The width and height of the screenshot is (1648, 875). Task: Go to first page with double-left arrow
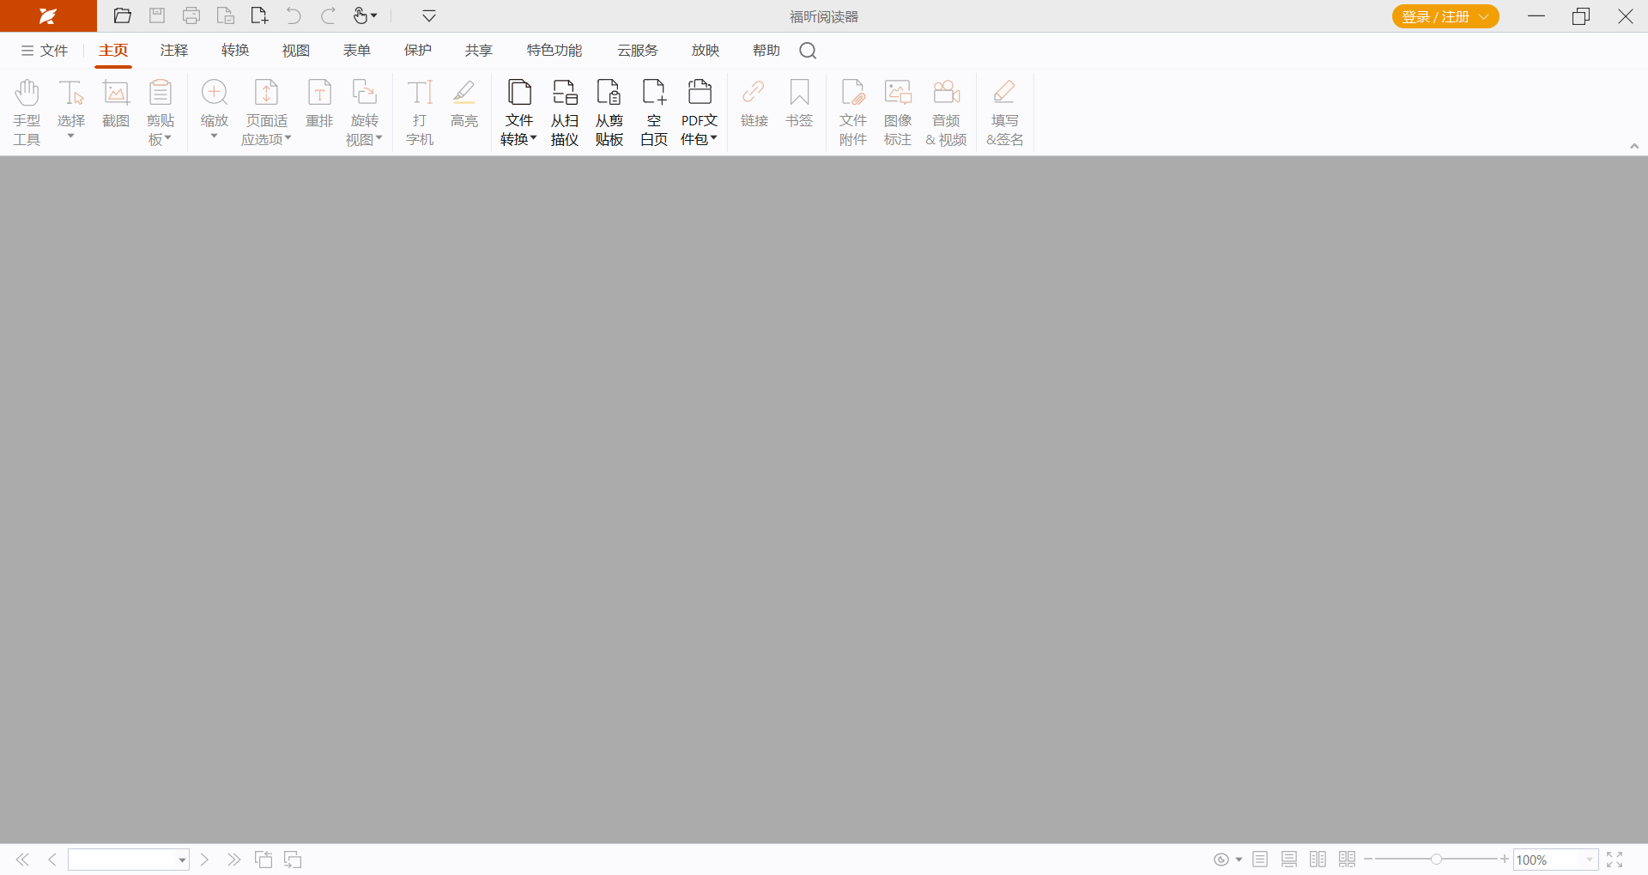22,860
